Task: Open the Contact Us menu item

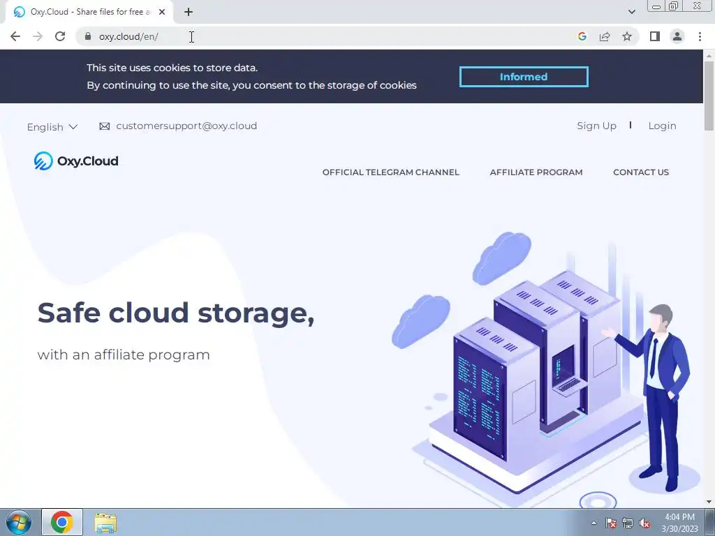Action: (641, 172)
